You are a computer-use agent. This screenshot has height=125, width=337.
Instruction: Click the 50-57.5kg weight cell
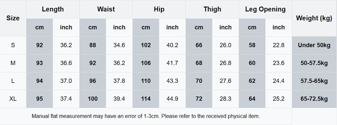point(314,63)
